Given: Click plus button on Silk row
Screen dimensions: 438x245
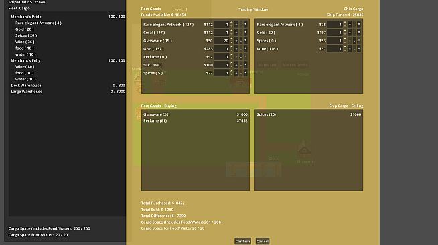Looking at the screenshot, I should (x=236, y=65).
